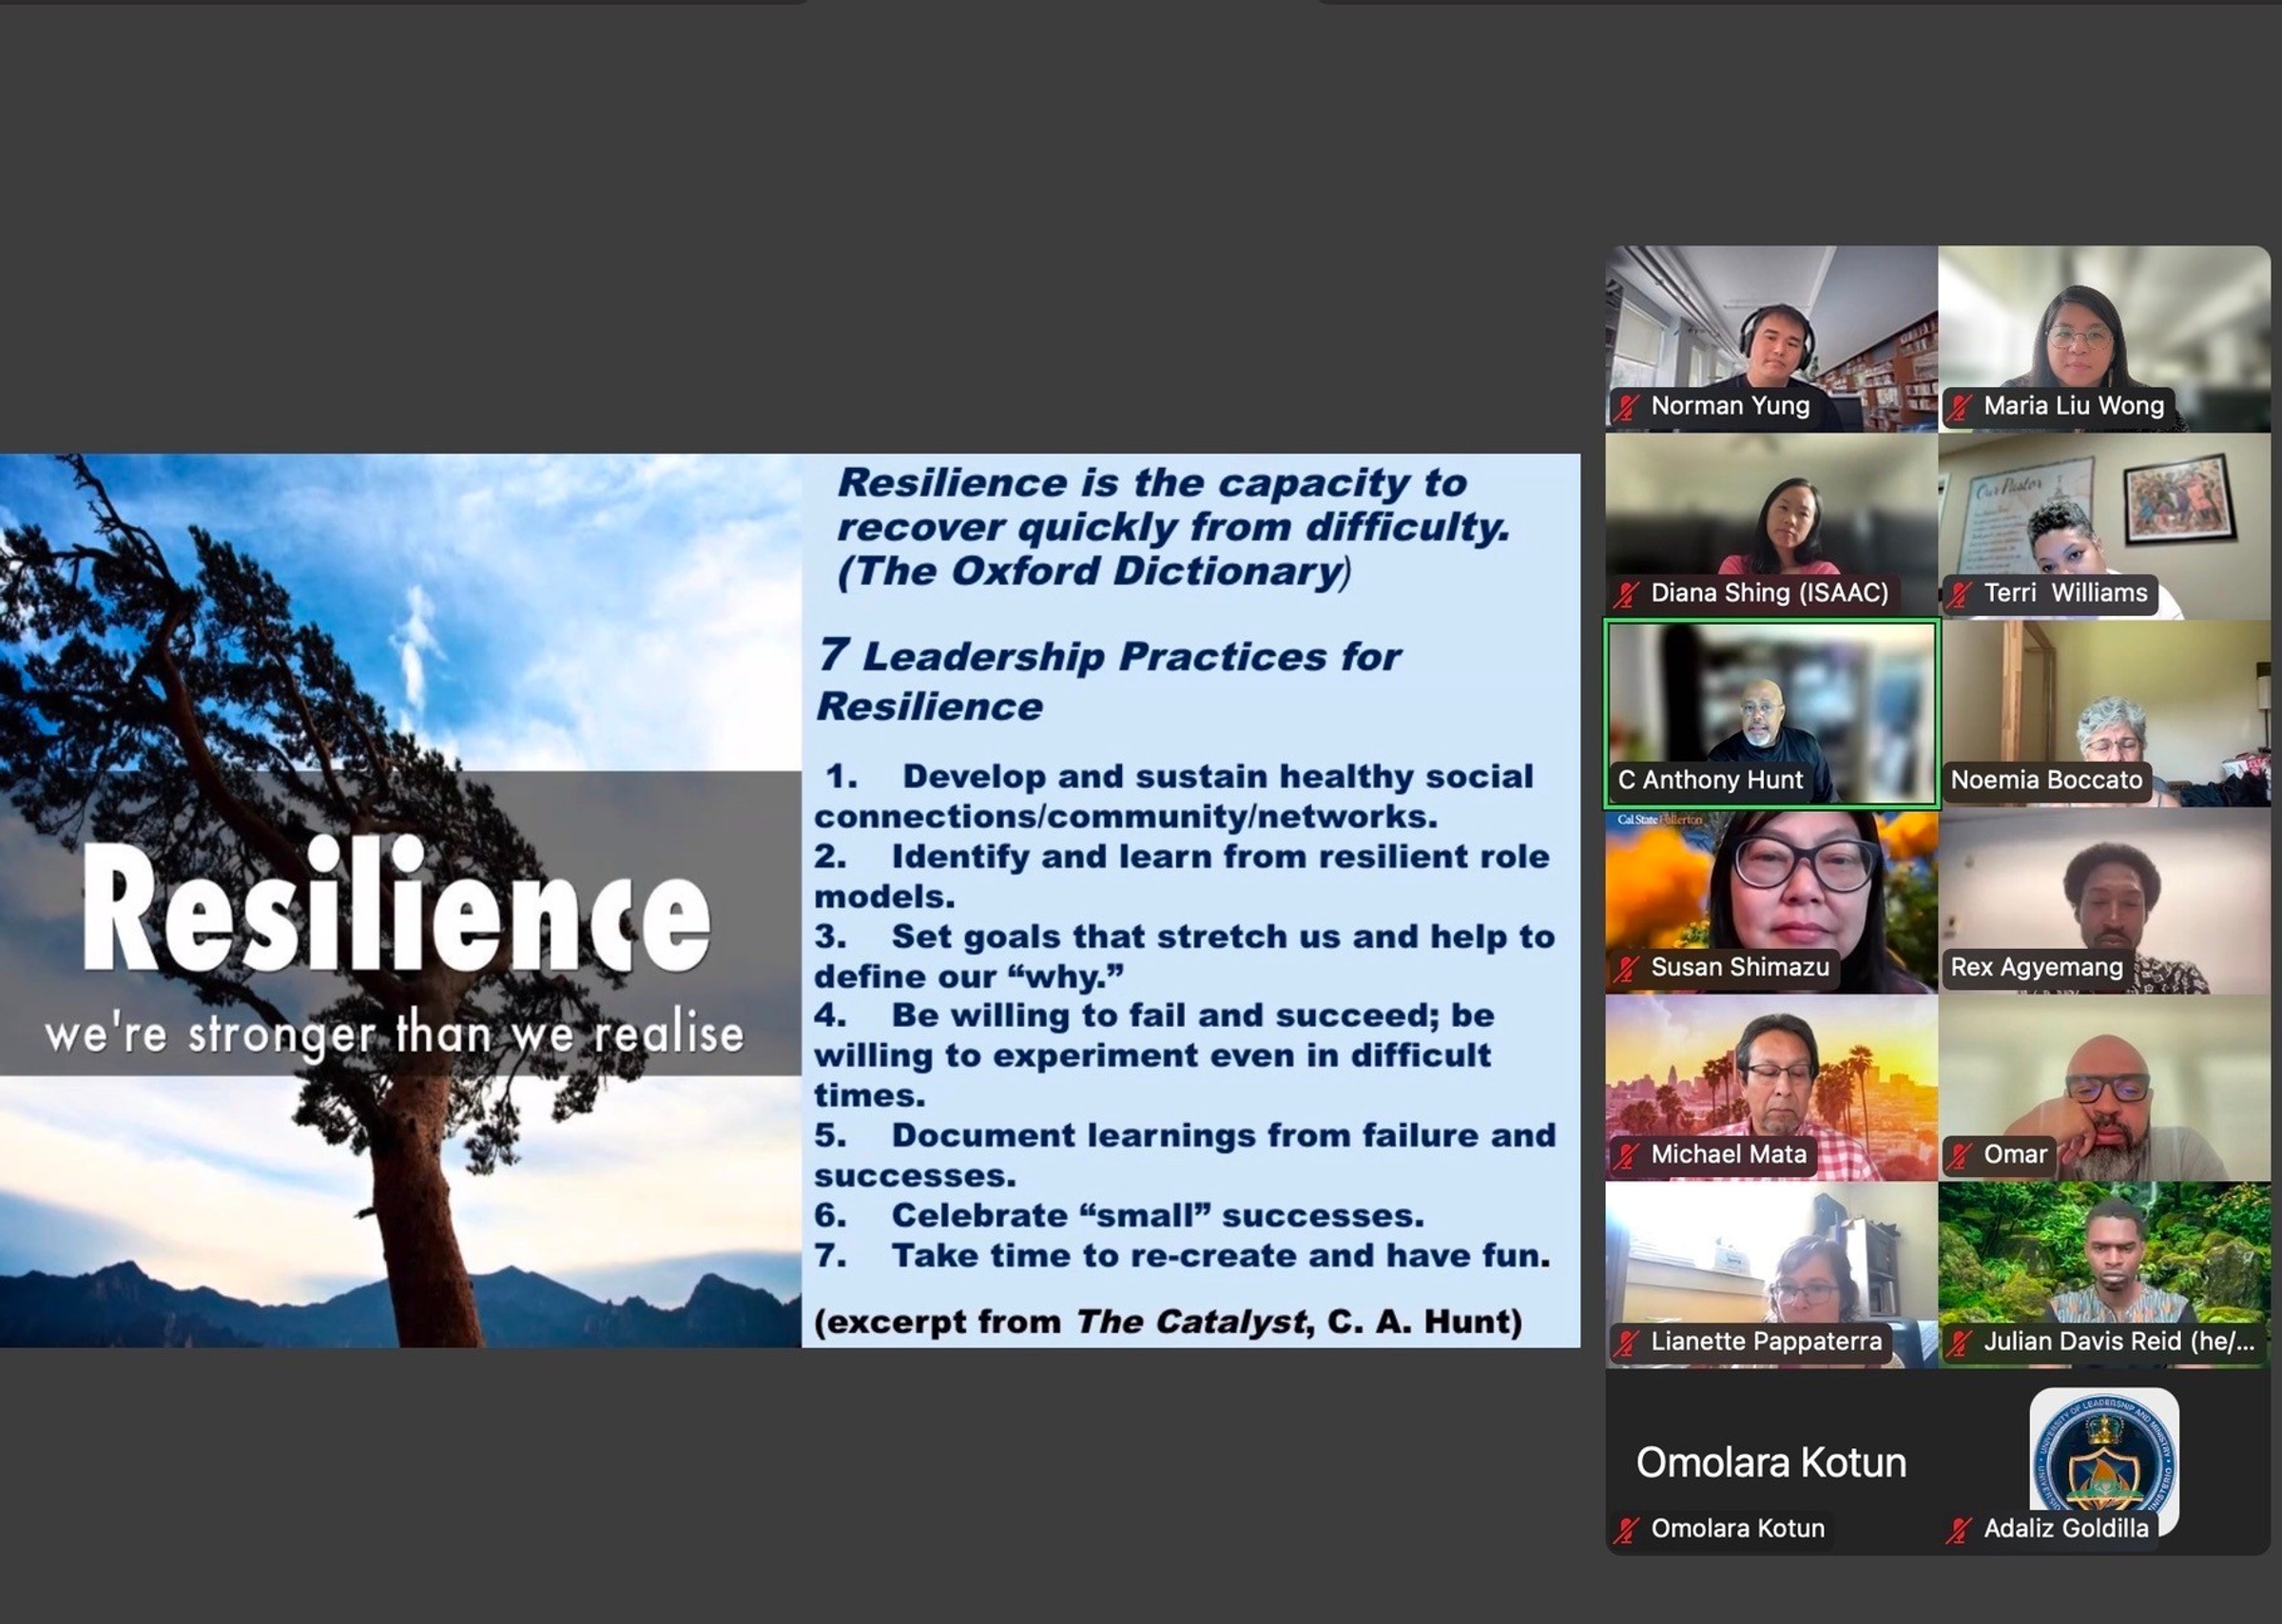Click the Oxford Dictionary definition text
This screenshot has height=1624, width=2282.
coord(1174,527)
